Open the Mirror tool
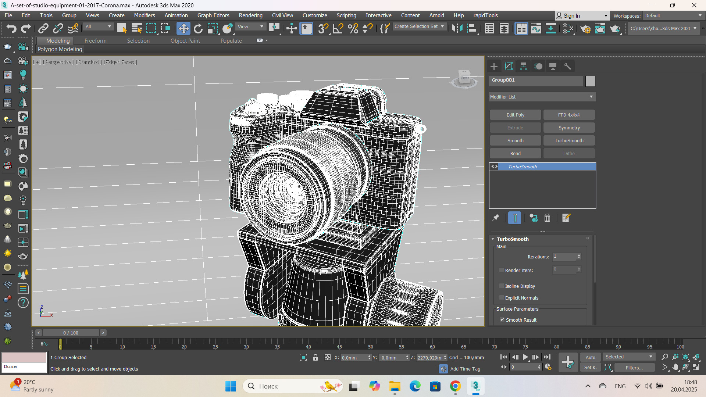The width and height of the screenshot is (706, 397). [457, 28]
